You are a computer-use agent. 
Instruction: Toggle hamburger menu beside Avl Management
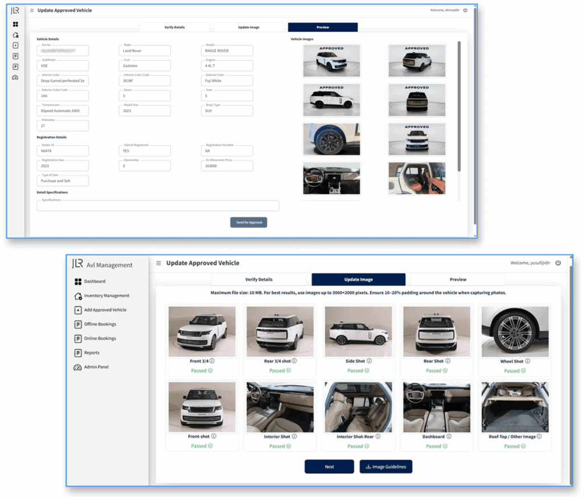pyautogui.click(x=159, y=263)
